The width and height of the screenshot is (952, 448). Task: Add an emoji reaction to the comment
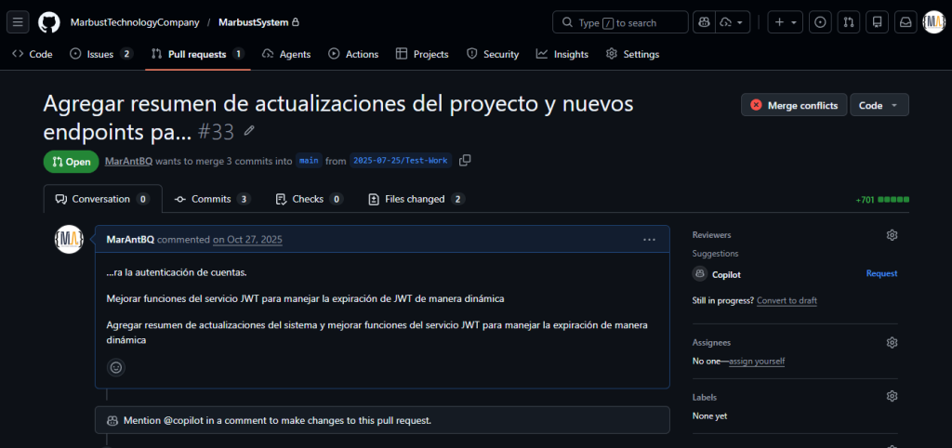coord(116,367)
